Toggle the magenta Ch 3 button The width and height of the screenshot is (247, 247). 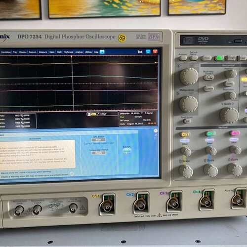pyautogui.click(x=235, y=133)
